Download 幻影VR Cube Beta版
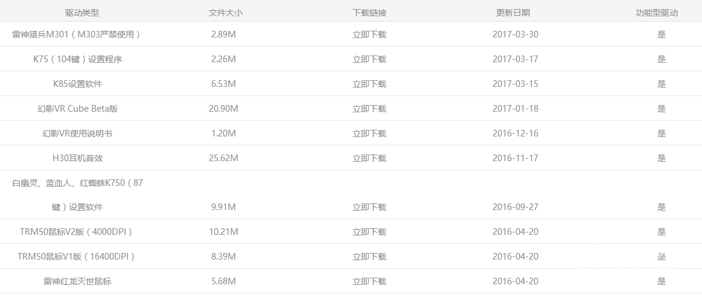The image size is (702, 297). pyautogui.click(x=369, y=109)
